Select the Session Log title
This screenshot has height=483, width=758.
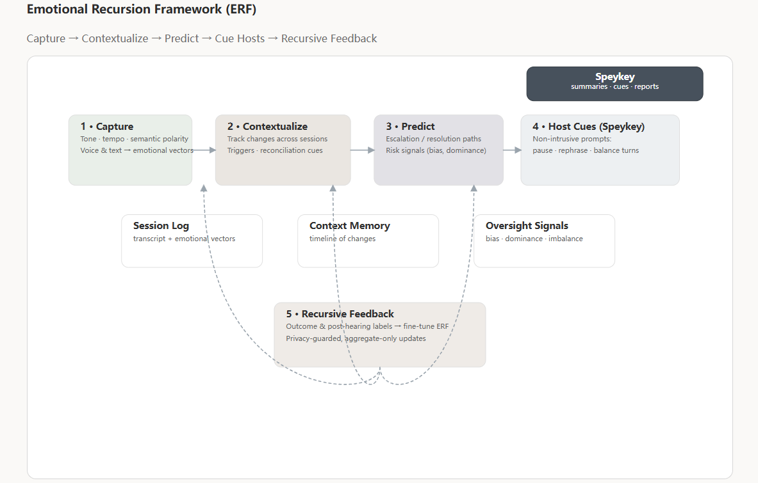[x=161, y=226]
